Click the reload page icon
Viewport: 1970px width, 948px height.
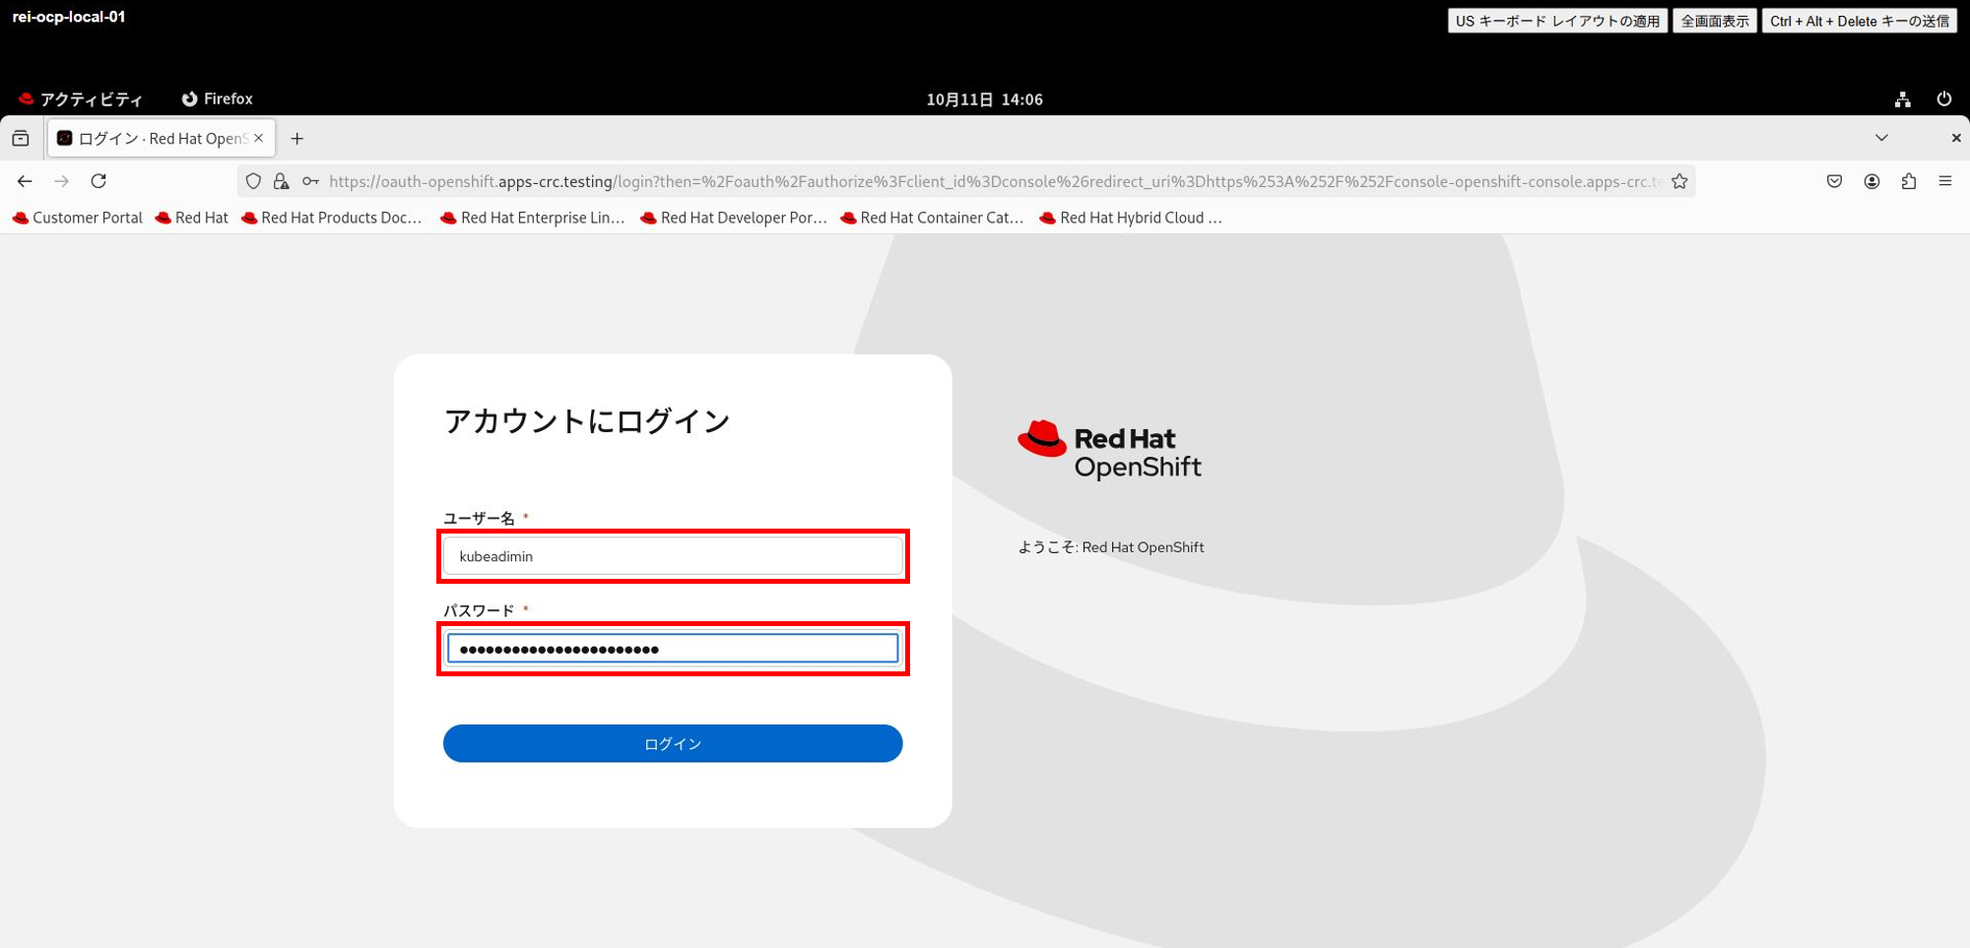98,181
